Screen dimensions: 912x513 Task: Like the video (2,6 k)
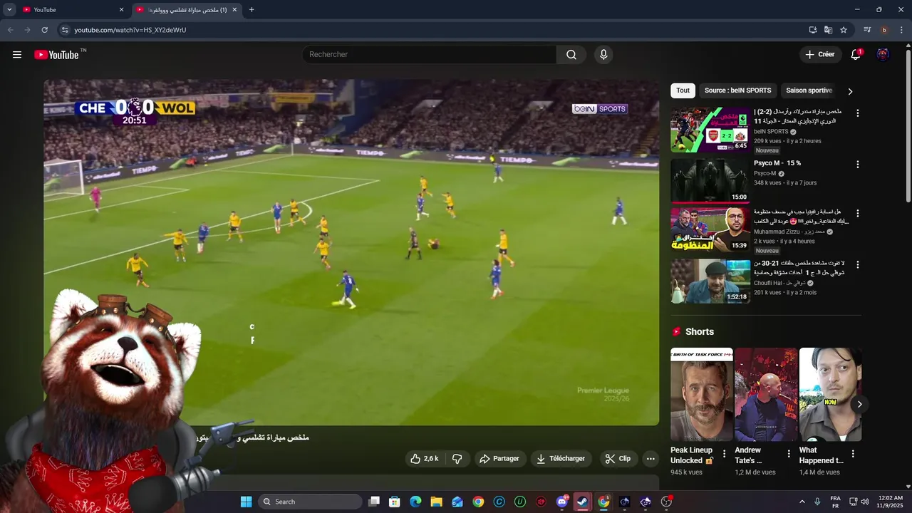(x=425, y=459)
